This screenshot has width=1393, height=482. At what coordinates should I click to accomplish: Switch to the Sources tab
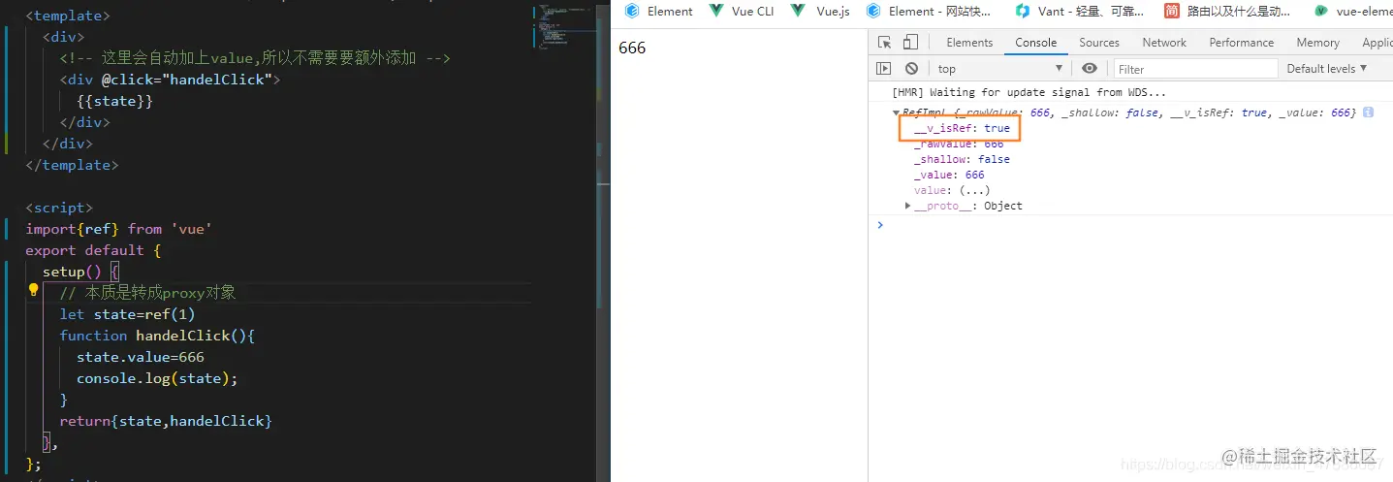(x=1099, y=43)
